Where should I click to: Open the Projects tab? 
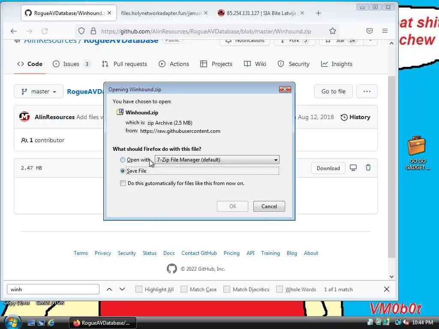[216, 64]
